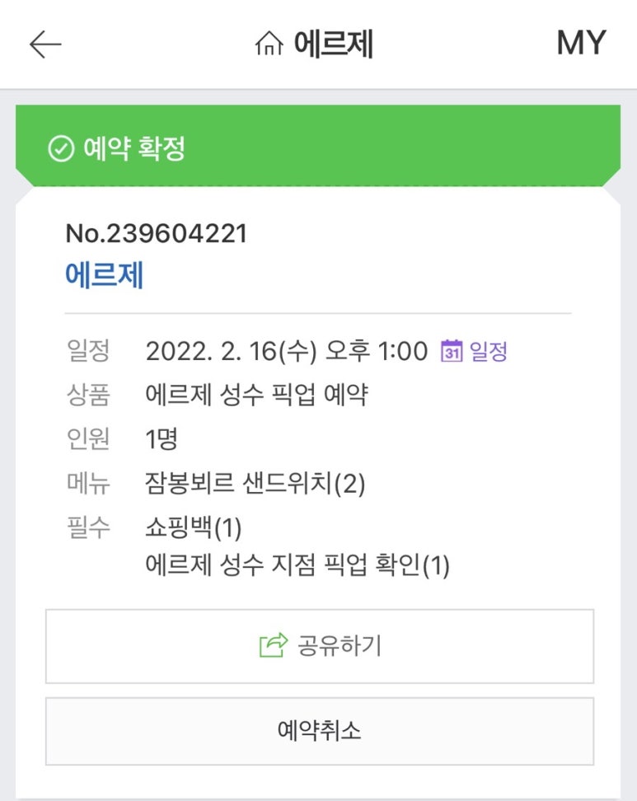The width and height of the screenshot is (637, 801).
Task: Tap the 에르제 성수 픽업 예약 product text
Action: pyautogui.click(x=256, y=396)
